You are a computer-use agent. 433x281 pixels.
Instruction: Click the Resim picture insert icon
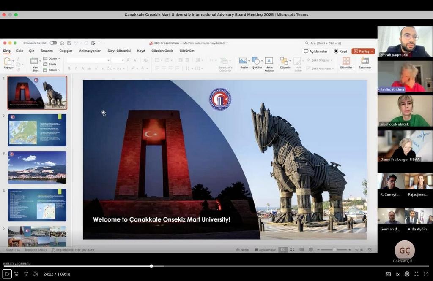coord(243,61)
